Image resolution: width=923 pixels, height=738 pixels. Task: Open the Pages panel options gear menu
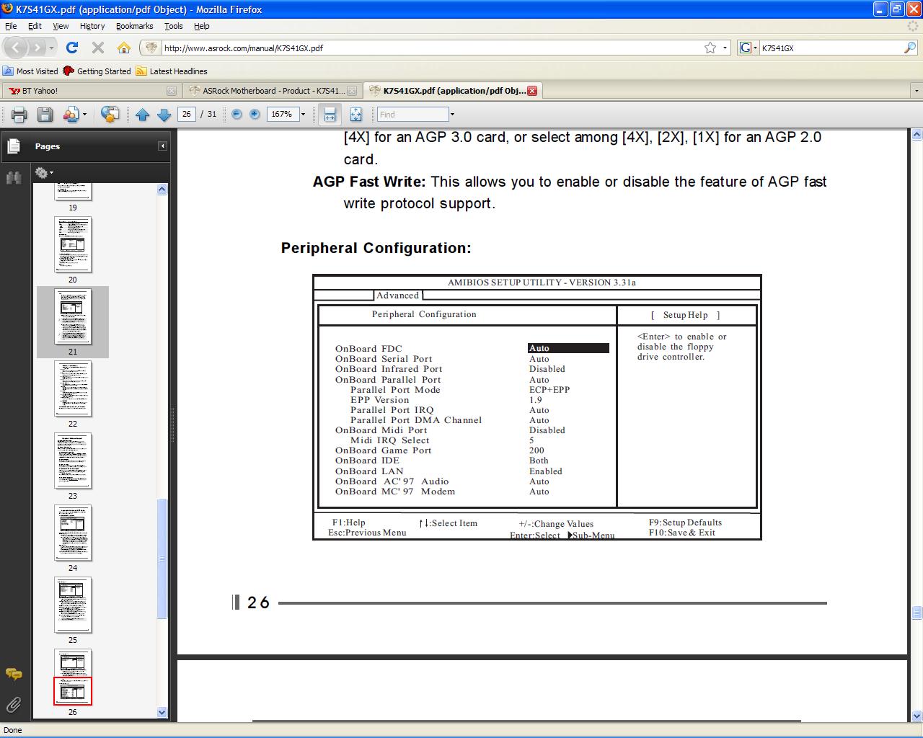(44, 173)
